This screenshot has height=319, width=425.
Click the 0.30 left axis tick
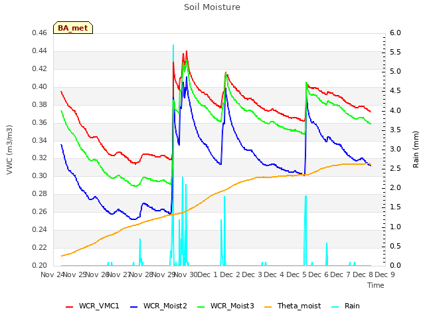[40, 175]
